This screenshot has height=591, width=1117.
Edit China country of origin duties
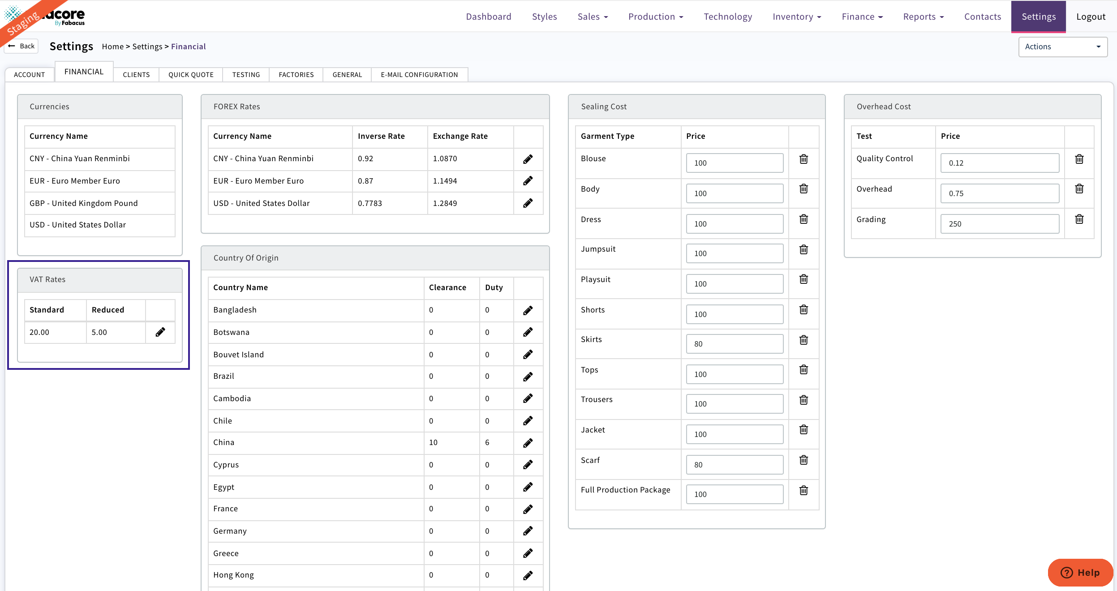coord(528,443)
